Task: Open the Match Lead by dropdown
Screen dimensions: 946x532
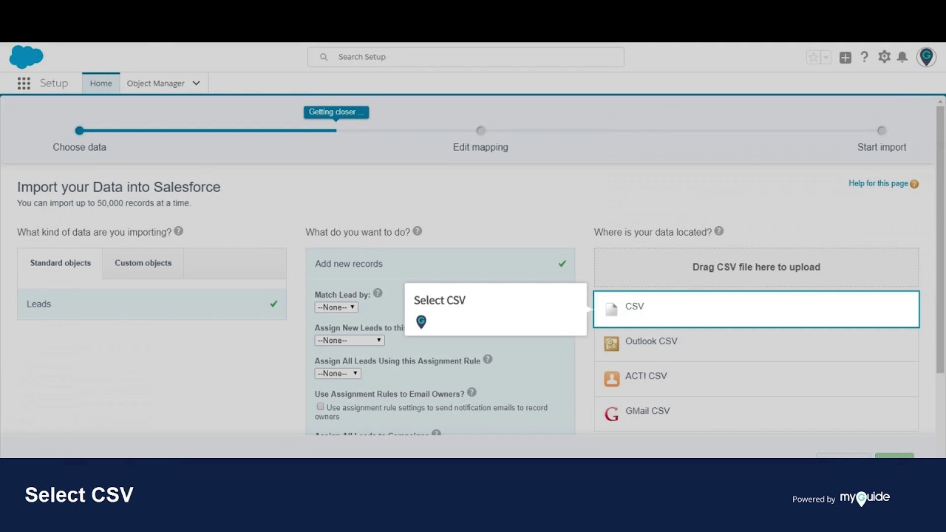Action: tap(336, 307)
